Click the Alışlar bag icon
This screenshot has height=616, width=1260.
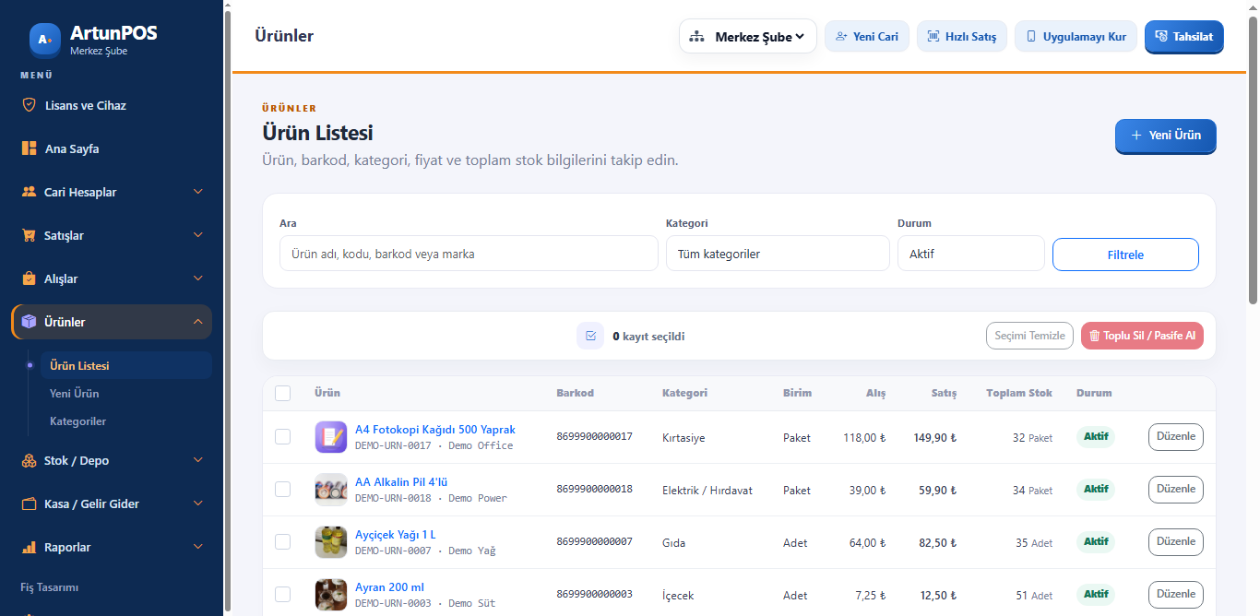29,278
